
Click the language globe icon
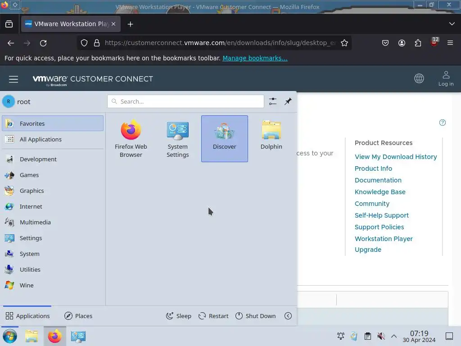pyautogui.click(x=419, y=78)
